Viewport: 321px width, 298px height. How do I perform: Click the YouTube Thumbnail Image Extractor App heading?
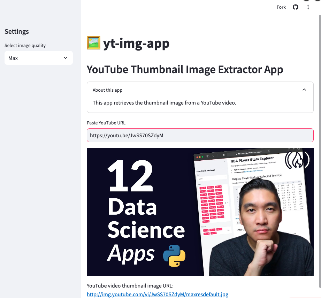point(185,70)
